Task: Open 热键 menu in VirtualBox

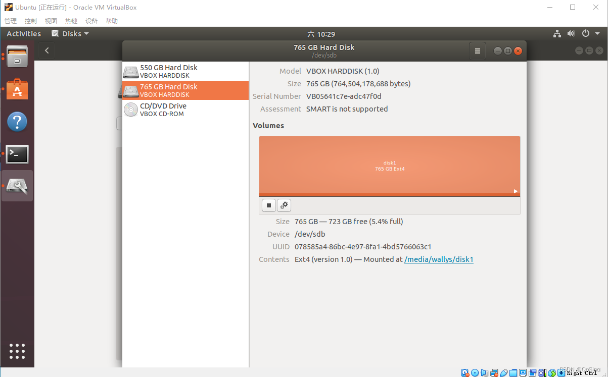Action: point(71,21)
